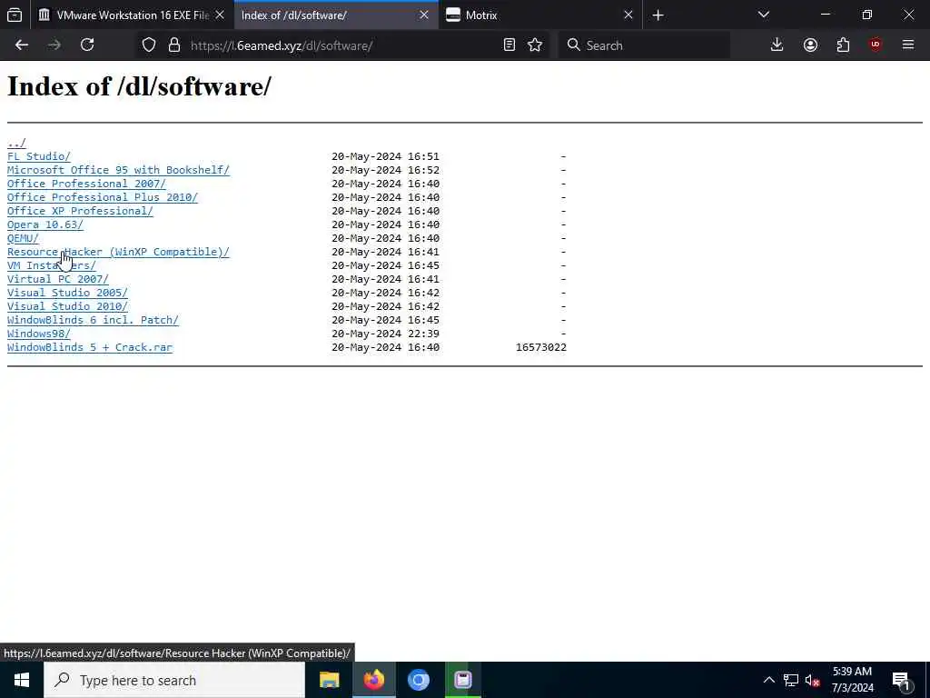Open the Visual Studio 2010/ folder
Viewport: 930px width, 698px height.
click(67, 307)
